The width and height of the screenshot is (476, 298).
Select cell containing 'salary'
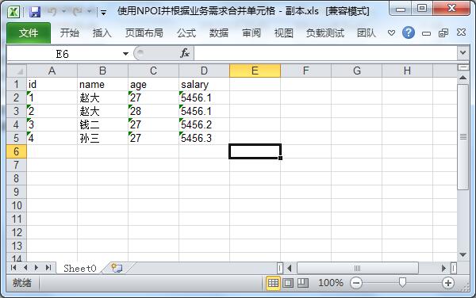(204, 84)
